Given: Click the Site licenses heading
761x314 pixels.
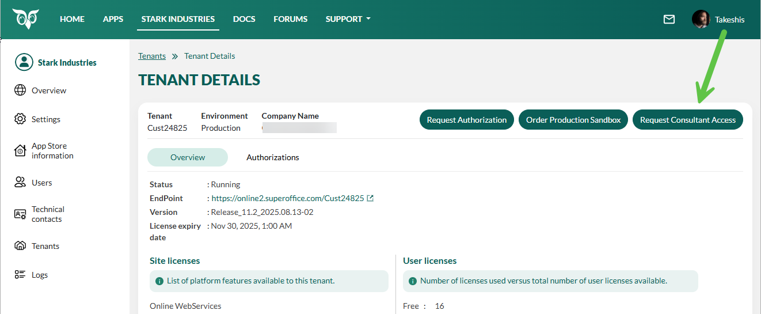Looking at the screenshot, I should coord(175,261).
